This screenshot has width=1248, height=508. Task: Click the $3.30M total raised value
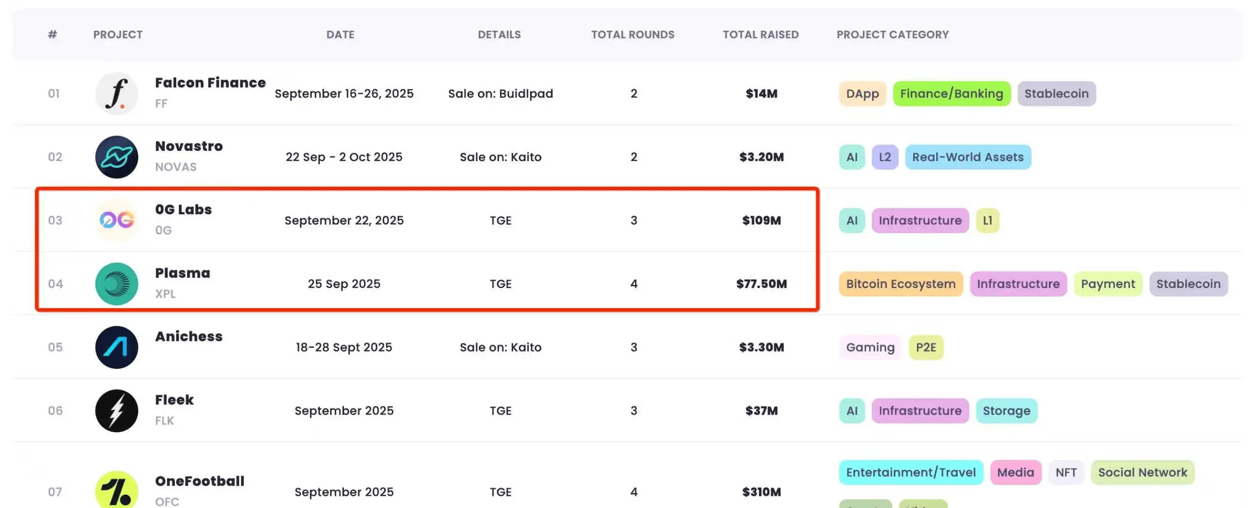pos(761,347)
